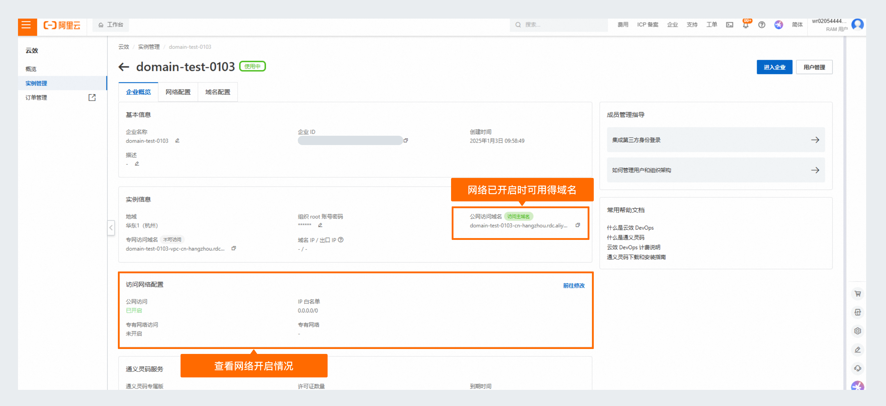
Task: Click the 用户管理 button
Action: pos(814,67)
